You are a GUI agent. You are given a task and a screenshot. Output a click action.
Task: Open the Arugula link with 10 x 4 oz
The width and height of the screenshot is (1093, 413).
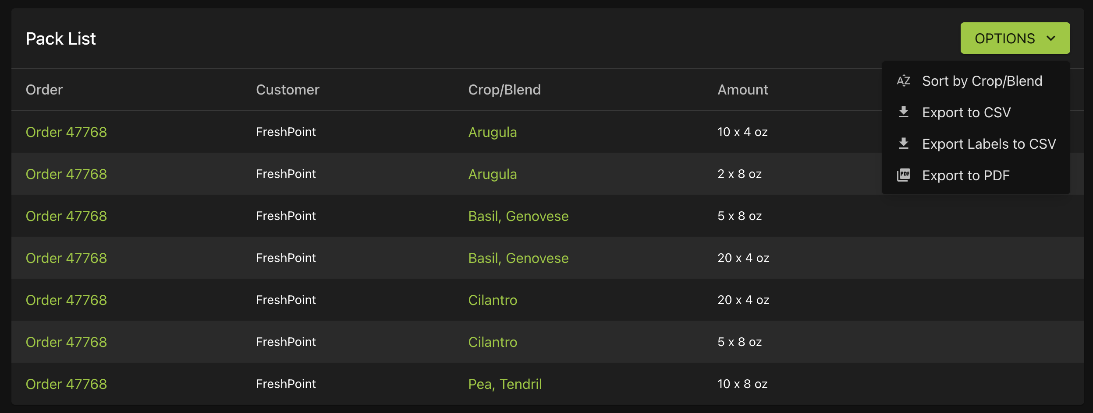[x=493, y=132]
